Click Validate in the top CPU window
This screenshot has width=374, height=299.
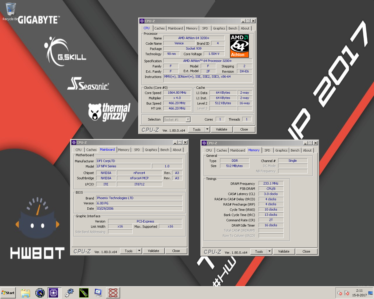point(221,129)
